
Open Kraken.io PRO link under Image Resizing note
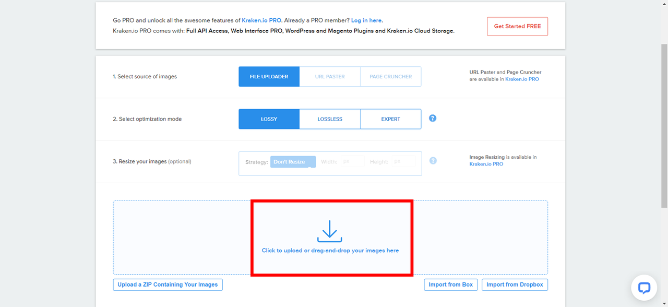click(486, 164)
